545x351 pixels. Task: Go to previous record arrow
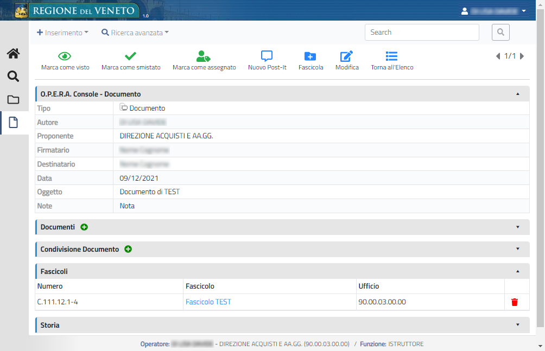point(498,56)
